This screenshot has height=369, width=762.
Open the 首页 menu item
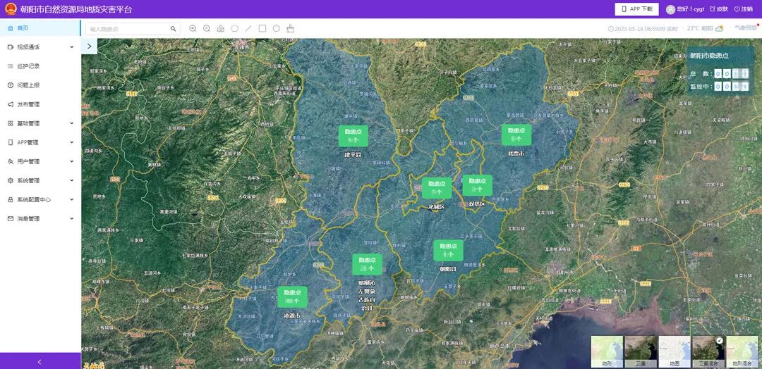click(40, 28)
